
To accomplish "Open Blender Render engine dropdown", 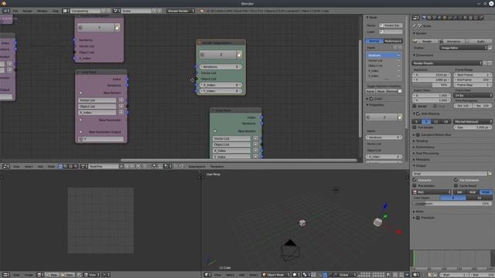I will click(x=180, y=11).
